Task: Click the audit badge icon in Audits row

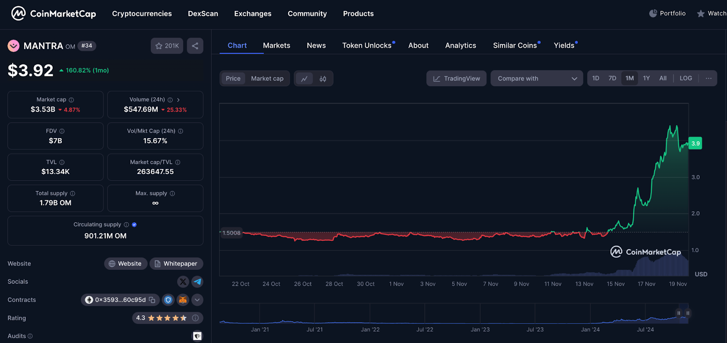Action: [x=197, y=336]
